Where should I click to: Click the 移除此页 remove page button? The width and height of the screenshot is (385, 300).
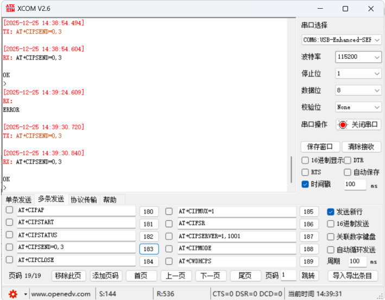click(68, 276)
